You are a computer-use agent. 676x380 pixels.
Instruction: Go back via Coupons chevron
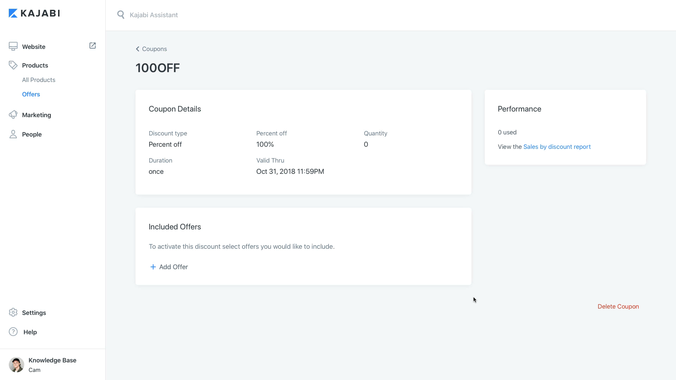pos(138,49)
